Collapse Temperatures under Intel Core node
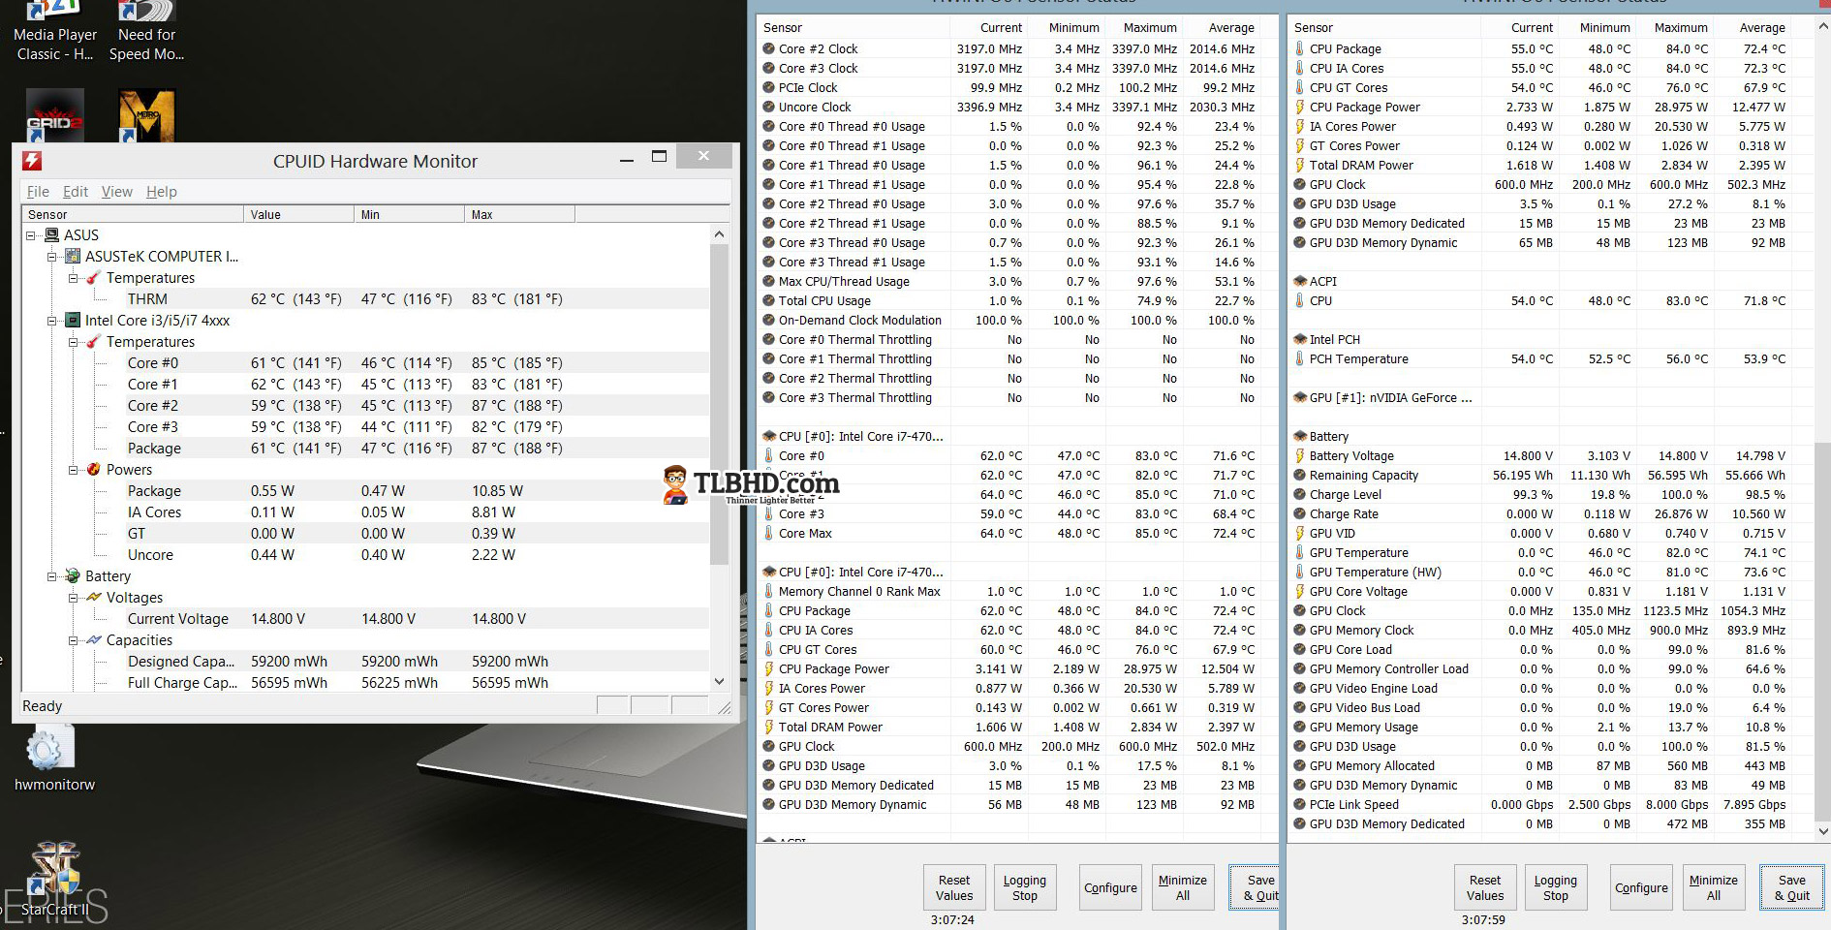The image size is (1831, 930). (x=74, y=342)
